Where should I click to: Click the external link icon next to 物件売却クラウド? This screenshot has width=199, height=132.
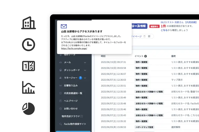tap(82, 116)
